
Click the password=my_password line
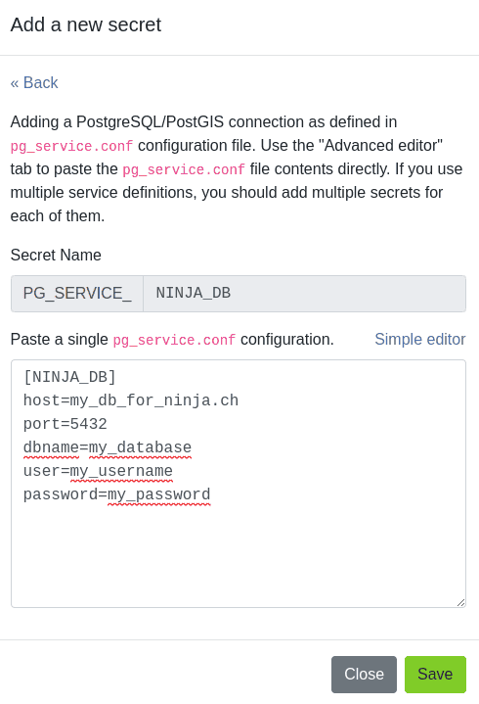coord(116,494)
